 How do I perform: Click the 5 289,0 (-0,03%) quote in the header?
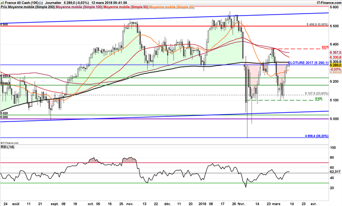76,3
